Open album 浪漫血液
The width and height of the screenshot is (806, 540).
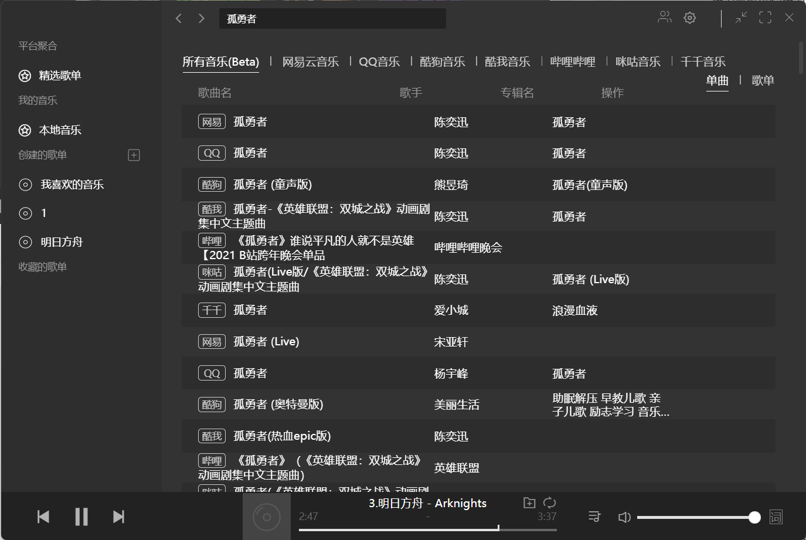point(574,311)
